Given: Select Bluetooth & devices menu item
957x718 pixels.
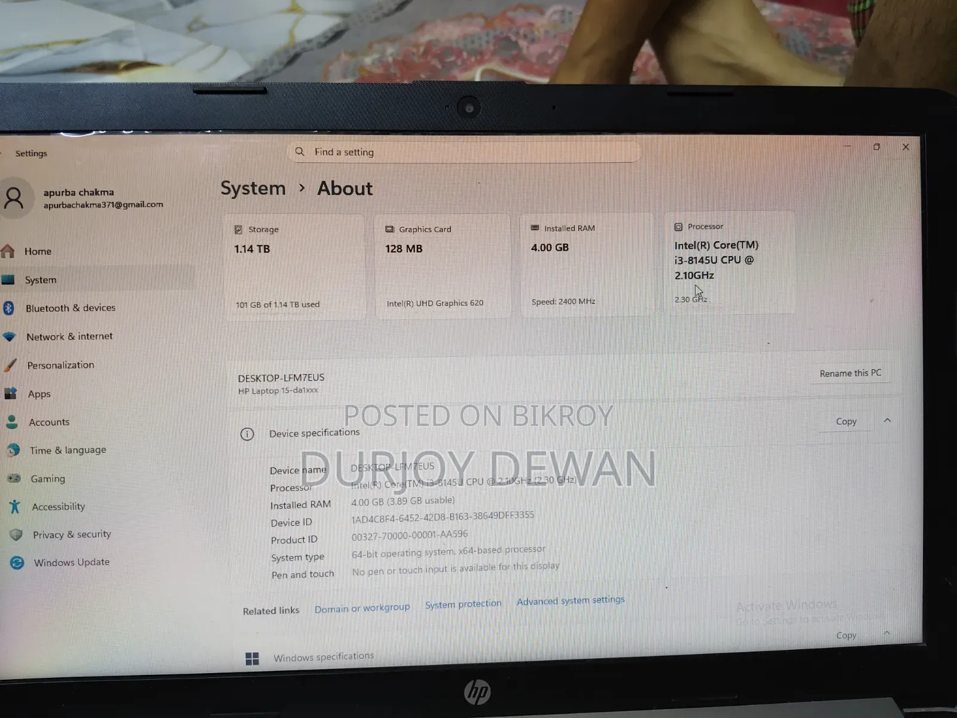Looking at the screenshot, I should 71,308.
